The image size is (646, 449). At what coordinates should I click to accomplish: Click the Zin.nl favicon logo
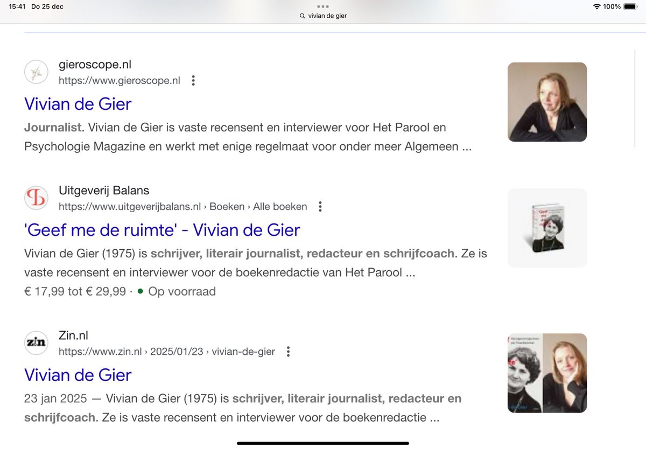click(x=37, y=343)
